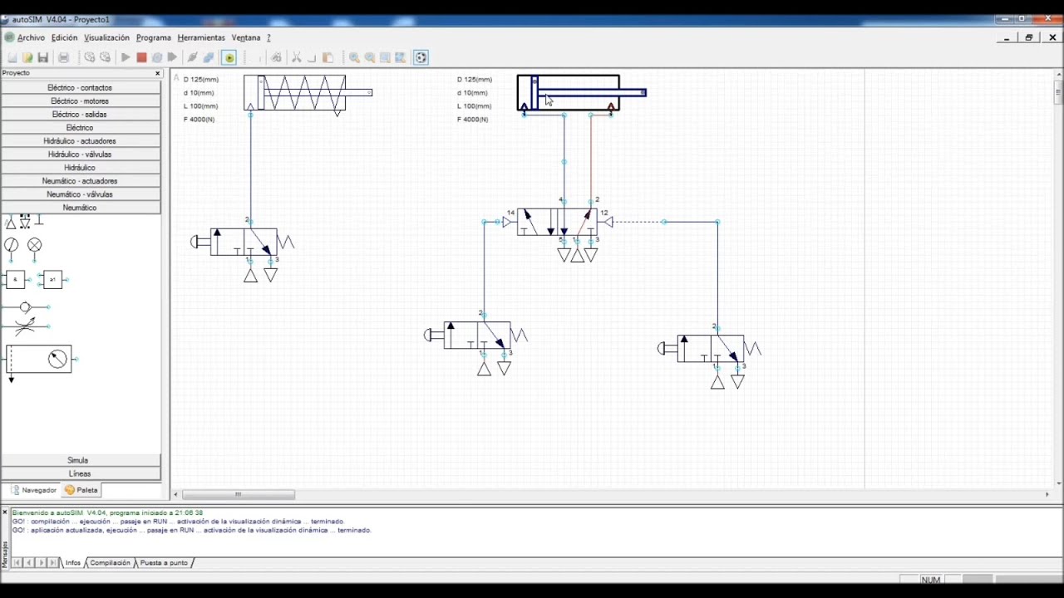Image resolution: width=1064 pixels, height=598 pixels.
Task: Expand the Eléctrico - motores palette category
Action: (x=81, y=100)
